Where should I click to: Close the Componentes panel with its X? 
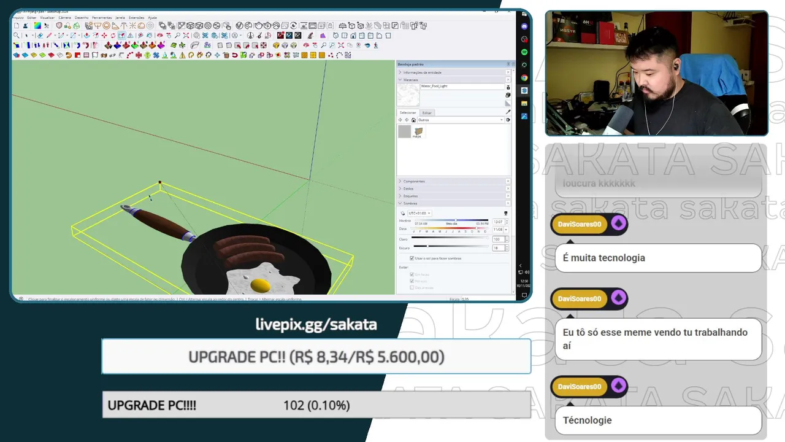508,181
